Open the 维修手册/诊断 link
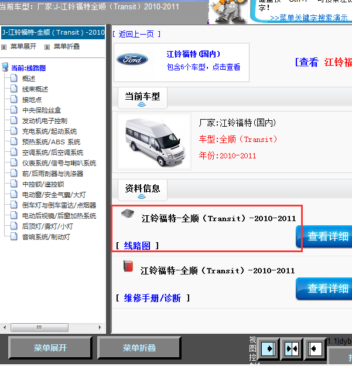 pos(152,298)
